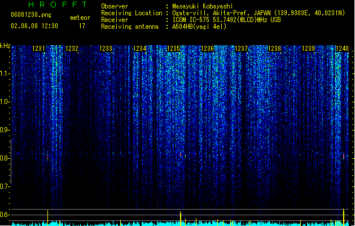Click the 1234 time marker

(139, 49)
